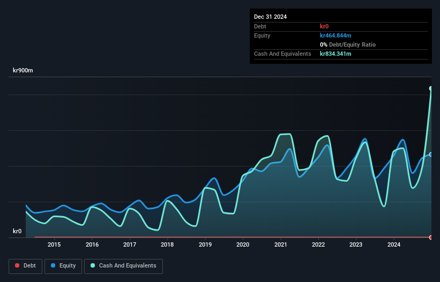Hide the Cash And Equivalents series

[123, 266]
